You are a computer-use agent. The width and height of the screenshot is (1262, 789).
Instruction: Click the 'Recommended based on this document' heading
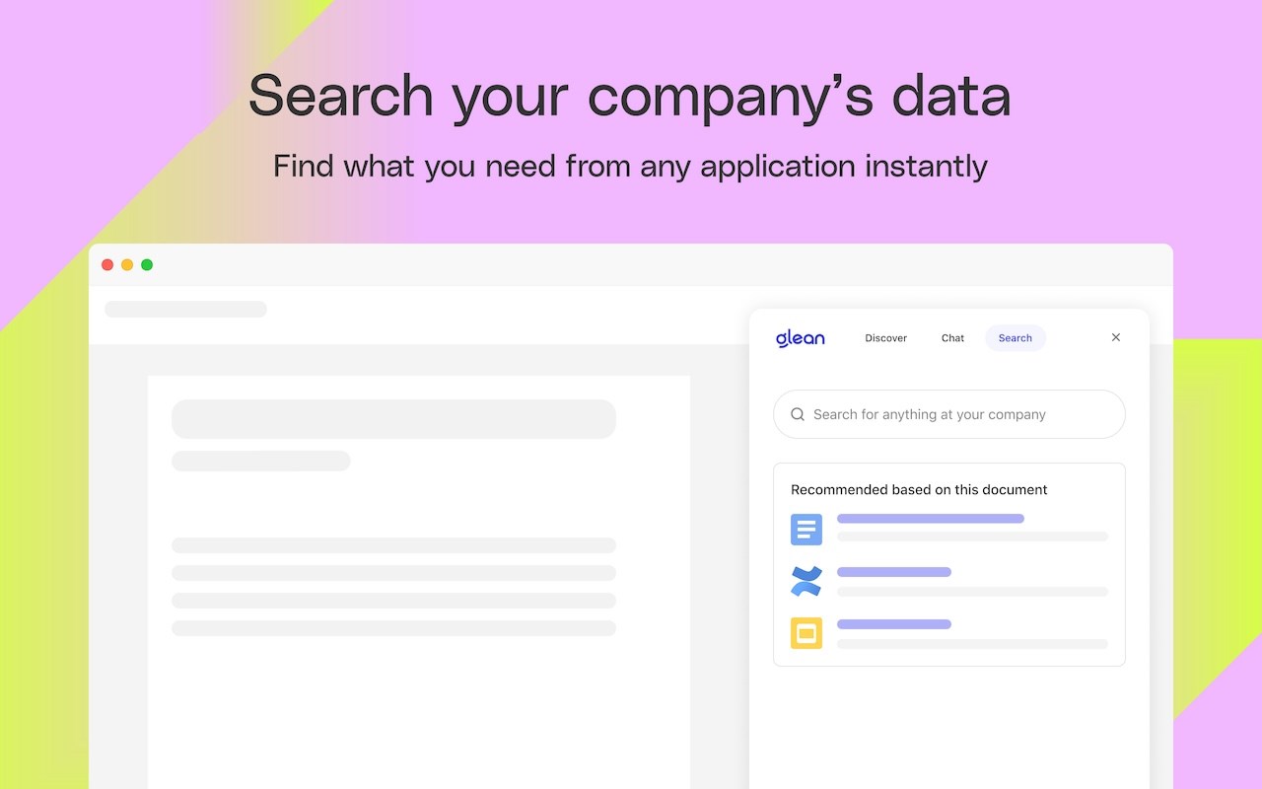(x=919, y=489)
